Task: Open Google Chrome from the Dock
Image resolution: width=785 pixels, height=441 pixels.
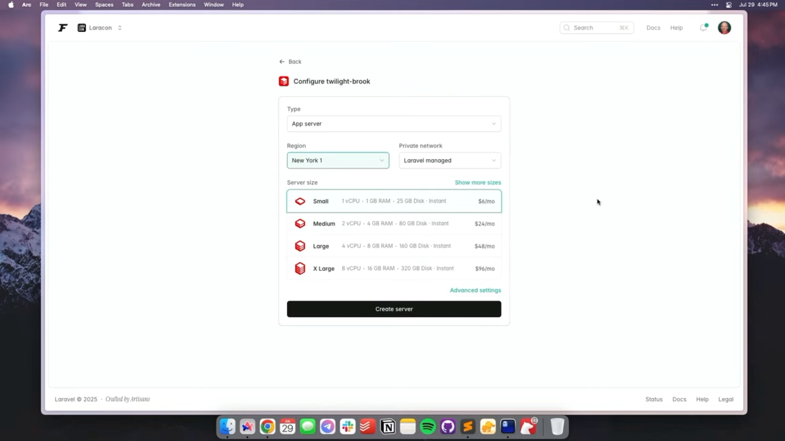Action: (x=267, y=427)
